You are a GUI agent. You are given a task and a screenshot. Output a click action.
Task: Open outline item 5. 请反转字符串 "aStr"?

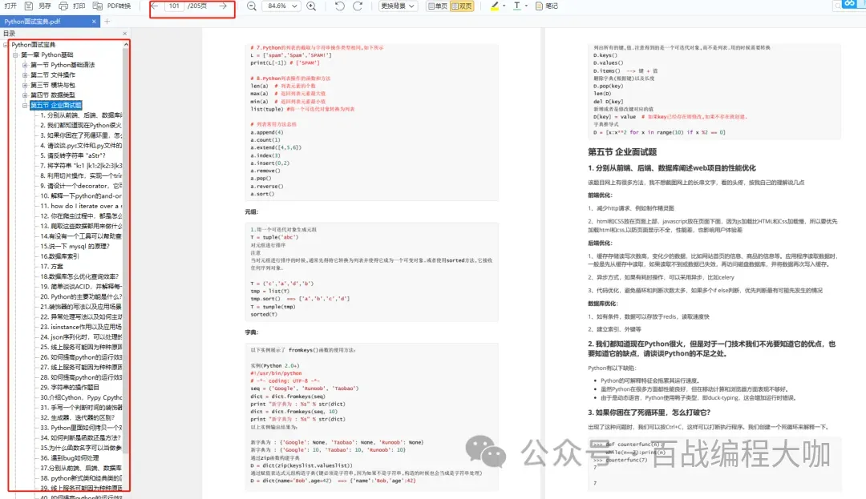tap(73, 155)
